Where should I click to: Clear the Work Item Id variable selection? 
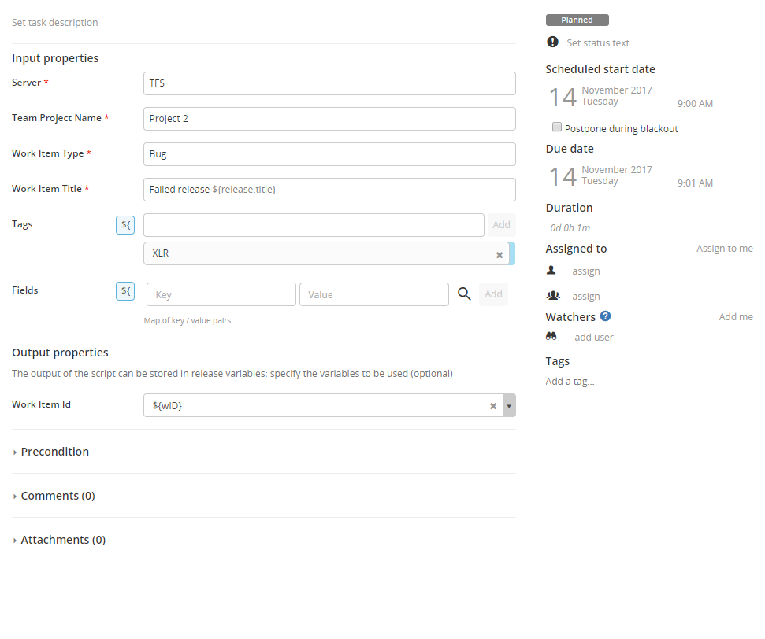point(493,406)
